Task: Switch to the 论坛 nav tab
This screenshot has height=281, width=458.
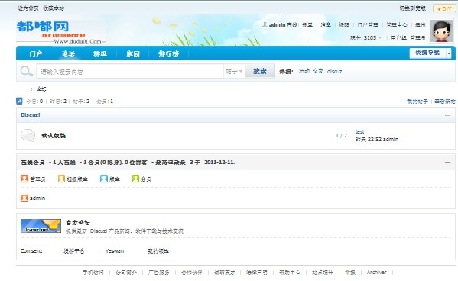Action: 68,53
